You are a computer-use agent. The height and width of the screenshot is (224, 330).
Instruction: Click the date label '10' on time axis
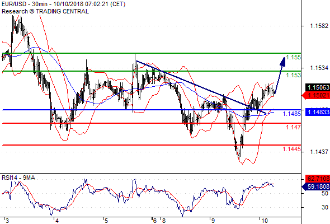click(265, 221)
